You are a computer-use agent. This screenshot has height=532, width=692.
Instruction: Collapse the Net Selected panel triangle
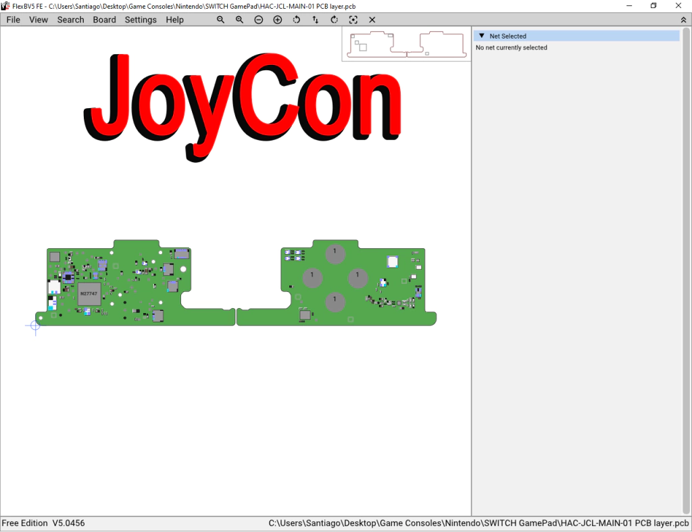(x=481, y=36)
